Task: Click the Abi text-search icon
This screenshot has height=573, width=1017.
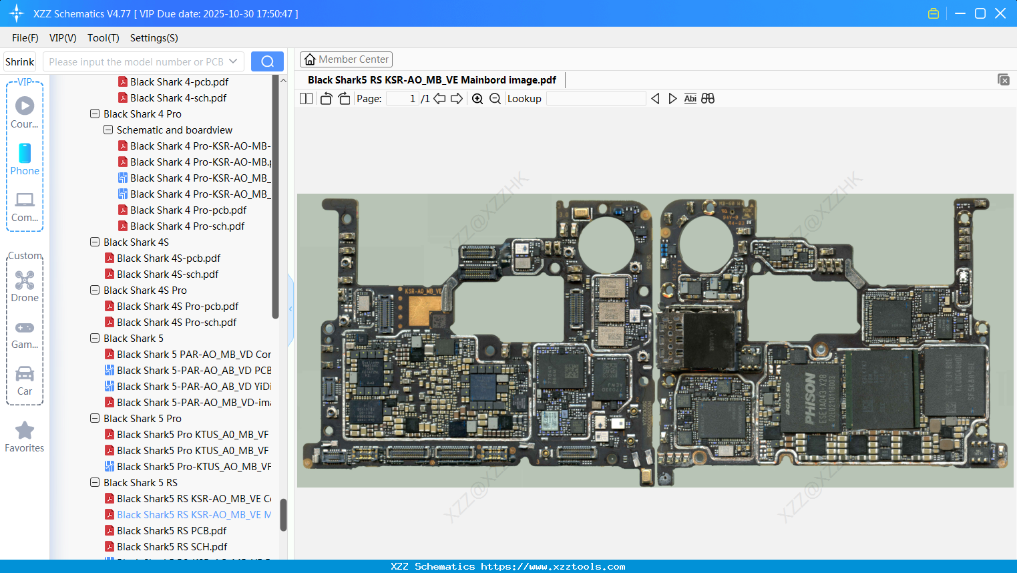Action: [x=690, y=98]
